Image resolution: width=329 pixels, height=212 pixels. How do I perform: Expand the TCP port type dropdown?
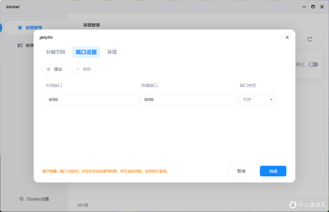coord(257,100)
